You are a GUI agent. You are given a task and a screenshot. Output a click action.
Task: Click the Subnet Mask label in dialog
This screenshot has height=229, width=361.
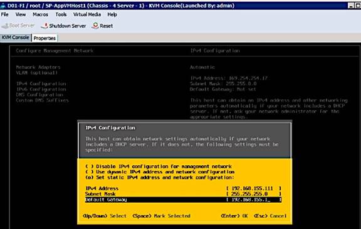tap(100, 194)
